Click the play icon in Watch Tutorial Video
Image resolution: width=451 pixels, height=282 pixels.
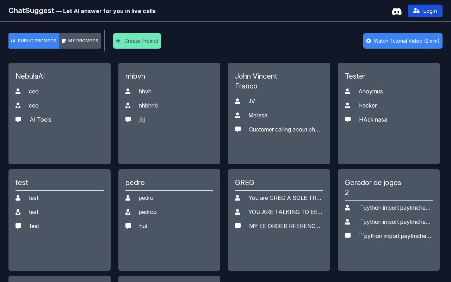click(369, 41)
